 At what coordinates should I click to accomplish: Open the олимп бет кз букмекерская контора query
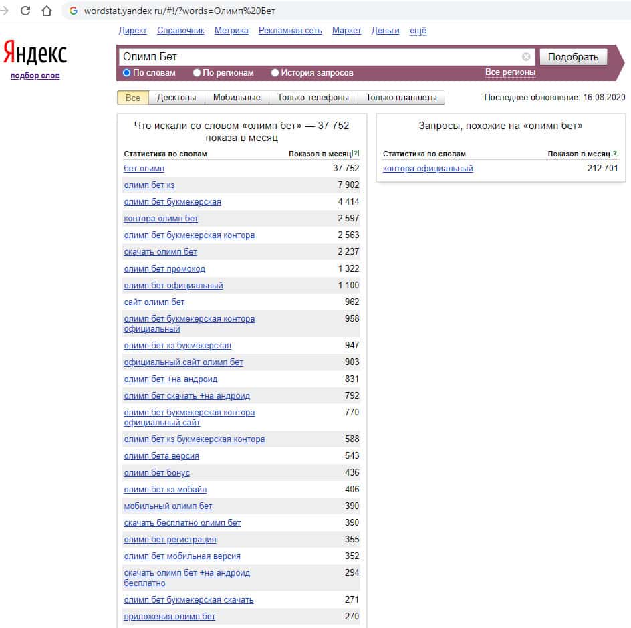(195, 439)
